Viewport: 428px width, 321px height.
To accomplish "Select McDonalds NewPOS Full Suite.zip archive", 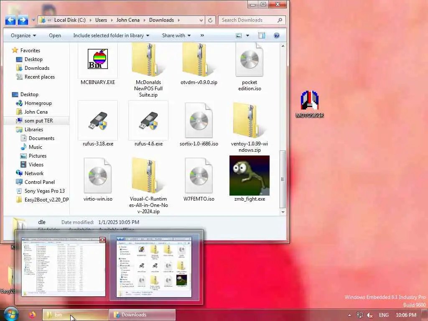I will (x=148, y=60).
